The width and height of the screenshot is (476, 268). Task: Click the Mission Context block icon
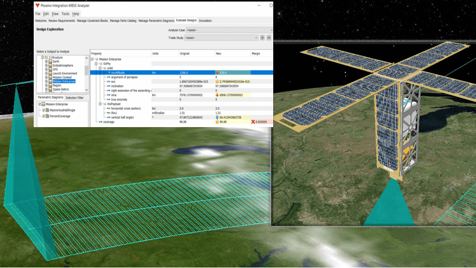coord(51,77)
